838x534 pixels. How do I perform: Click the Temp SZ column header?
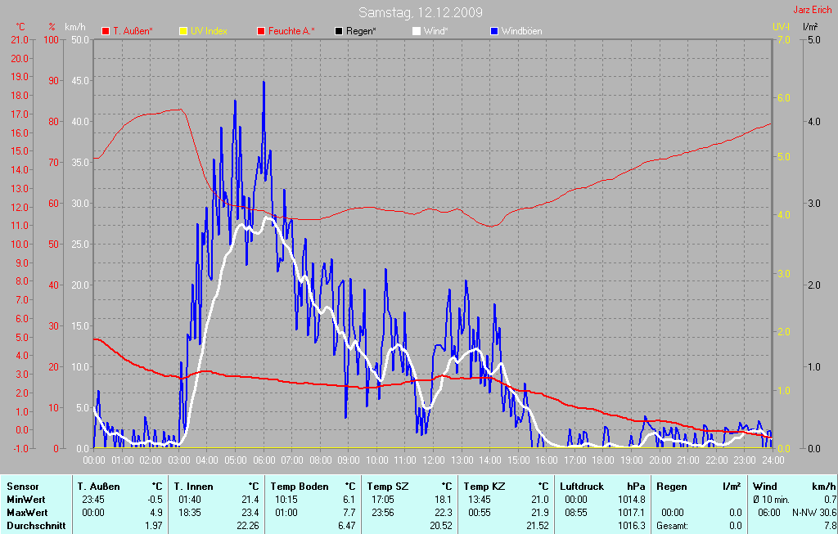[387, 487]
